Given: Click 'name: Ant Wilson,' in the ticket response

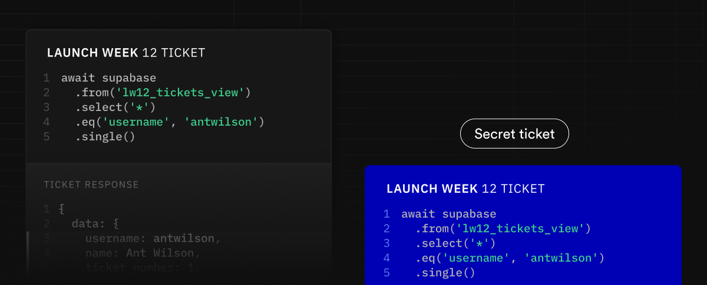Looking at the screenshot, I should 143,253.
